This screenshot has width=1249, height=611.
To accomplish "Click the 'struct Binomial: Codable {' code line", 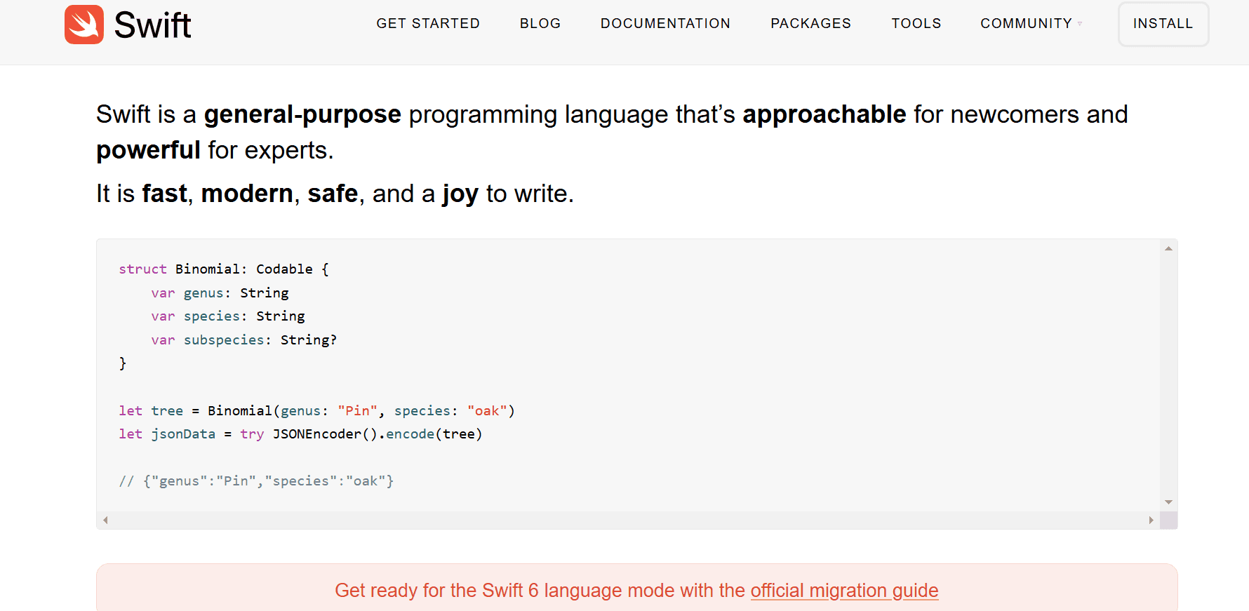I will click(224, 269).
